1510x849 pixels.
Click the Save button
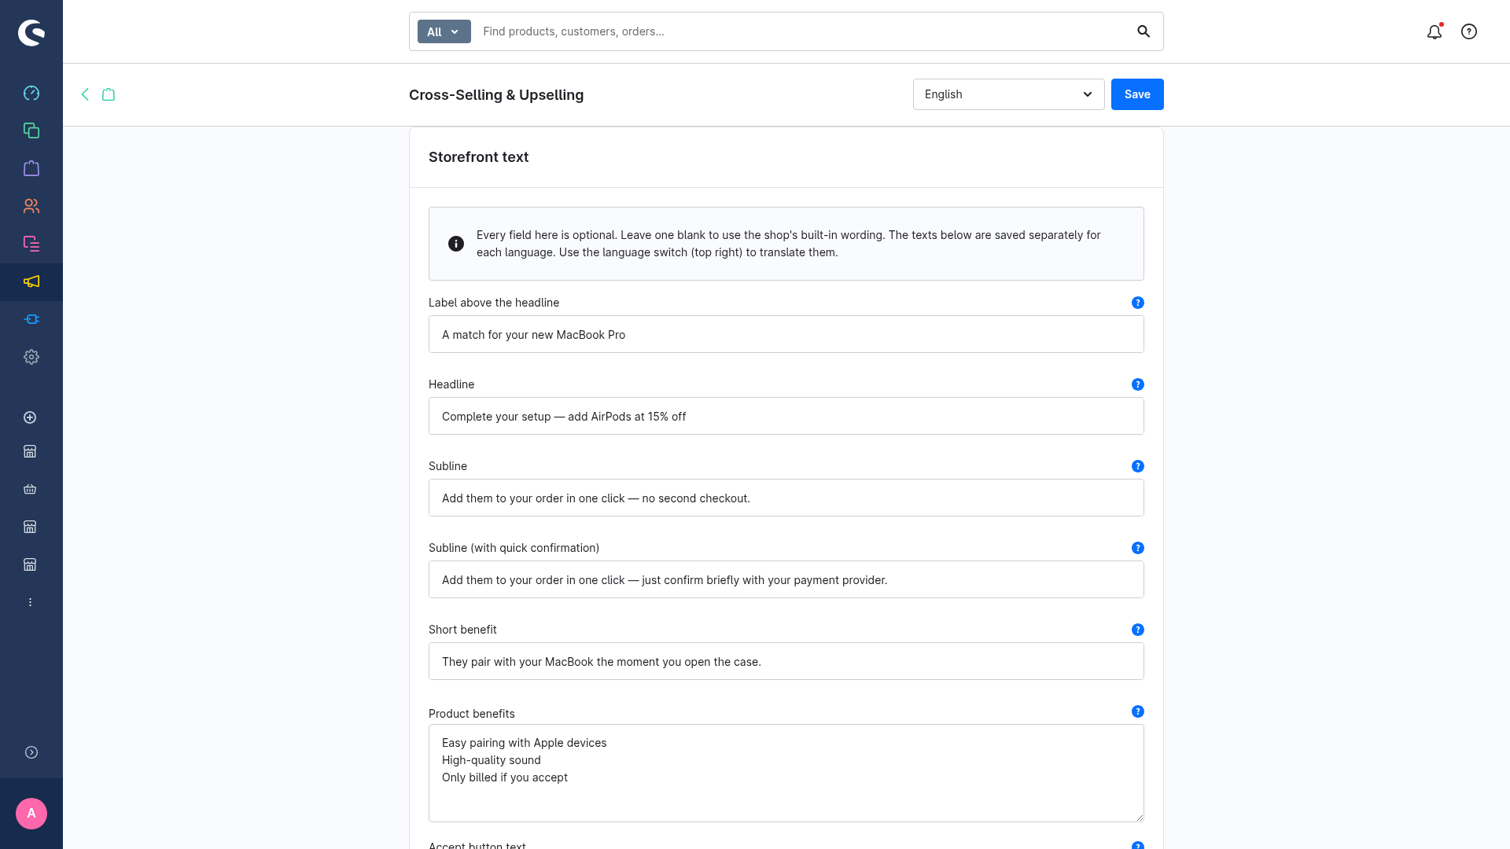click(1137, 94)
